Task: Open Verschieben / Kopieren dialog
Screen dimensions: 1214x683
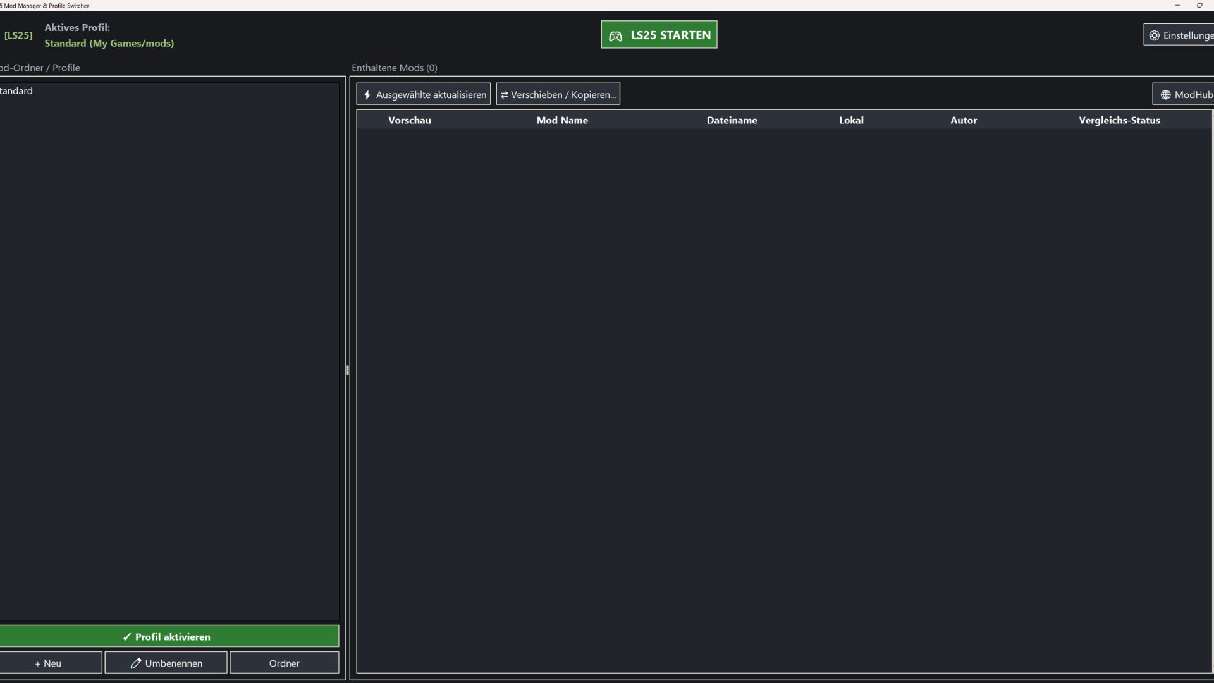Action: pyautogui.click(x=558, y=94)
